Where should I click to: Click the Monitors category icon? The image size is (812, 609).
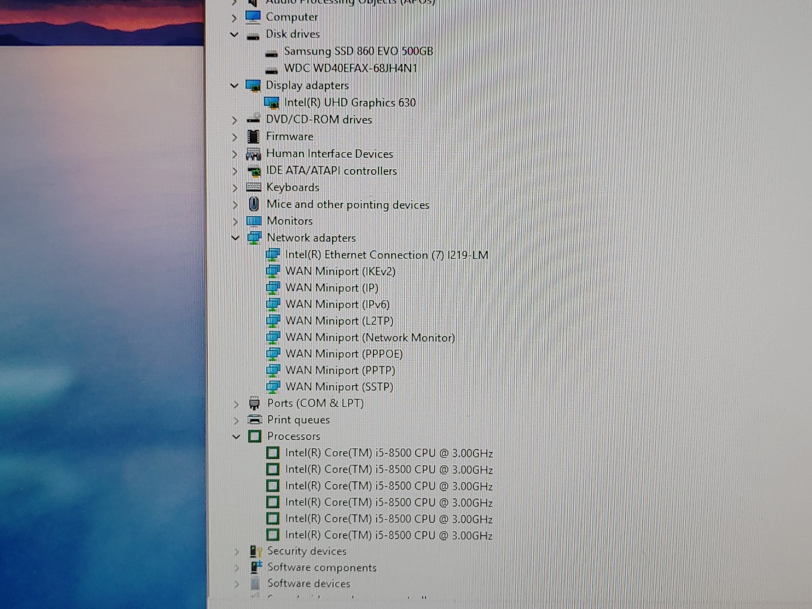click(x=254, y=220)
